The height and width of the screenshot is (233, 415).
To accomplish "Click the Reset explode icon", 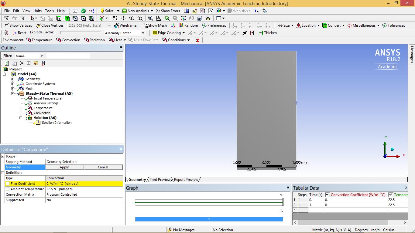I will (15, 33).
